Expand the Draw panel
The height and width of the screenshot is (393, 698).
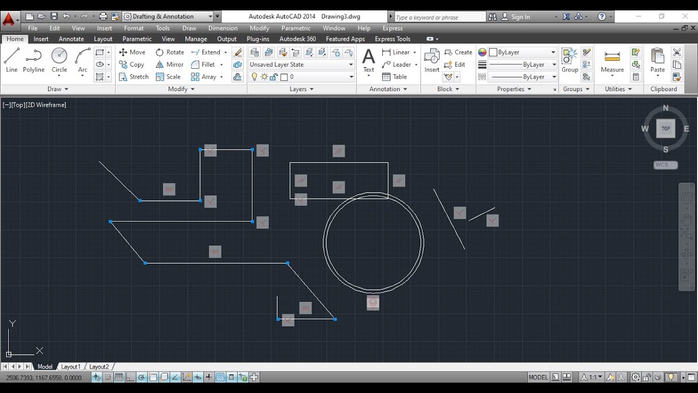58,89
